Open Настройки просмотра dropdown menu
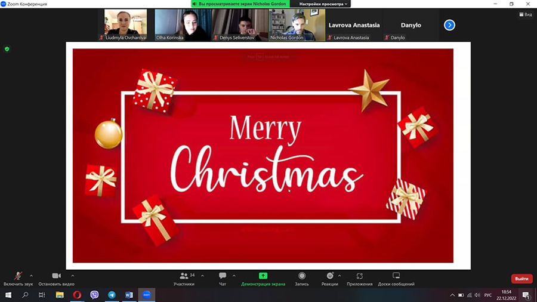The height and width of the screenshot is (302, 537). pyautogui.click(x=323, y=4)
